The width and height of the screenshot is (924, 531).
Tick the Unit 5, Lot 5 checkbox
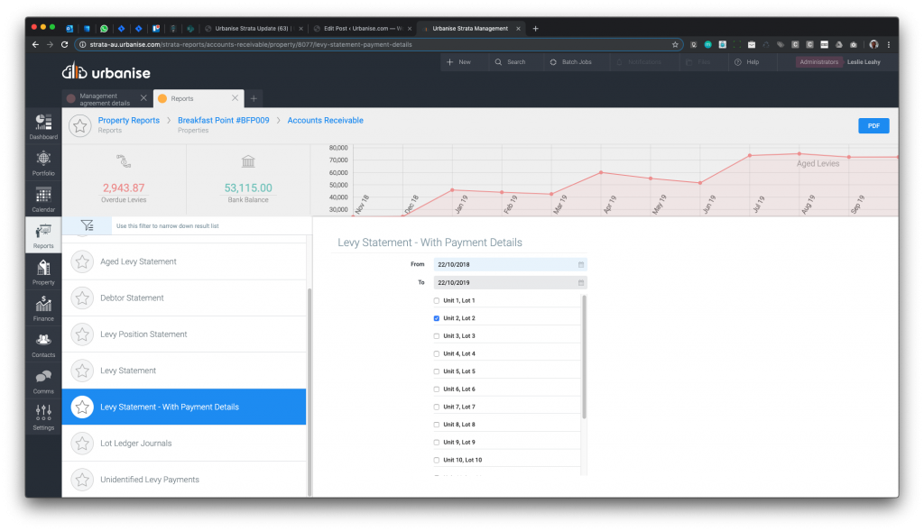coord(437,371)
